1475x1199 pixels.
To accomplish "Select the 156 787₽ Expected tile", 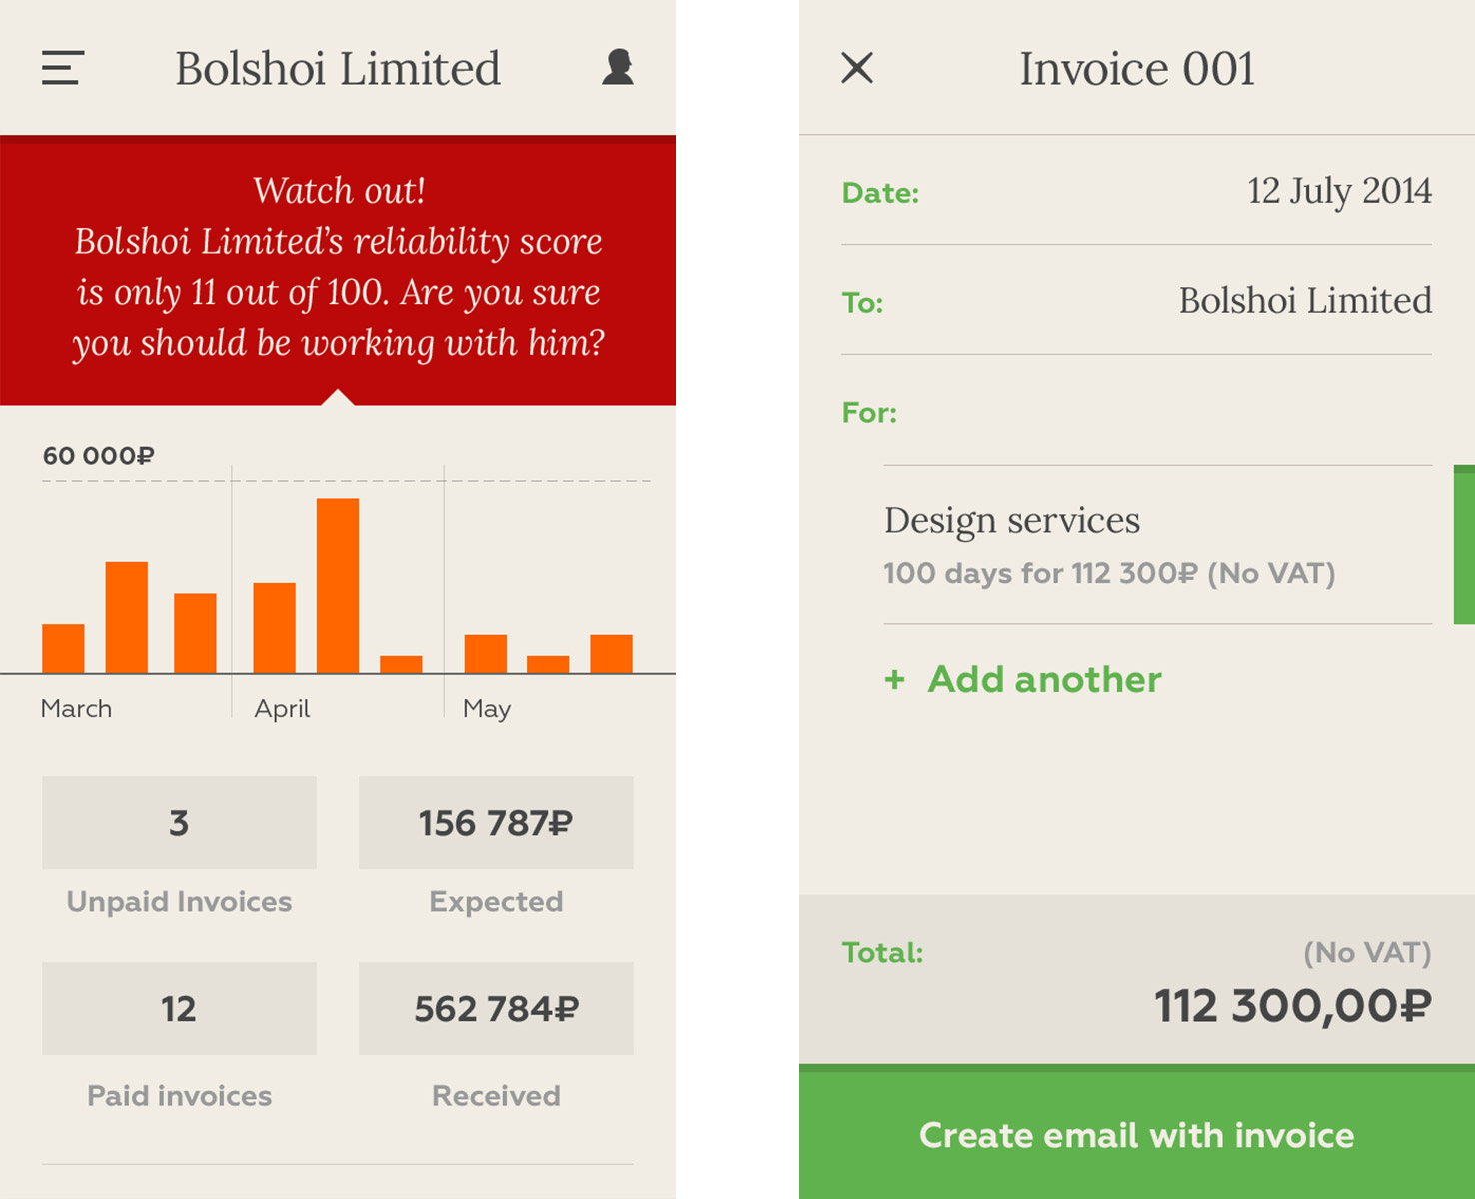I will point(496,823).
